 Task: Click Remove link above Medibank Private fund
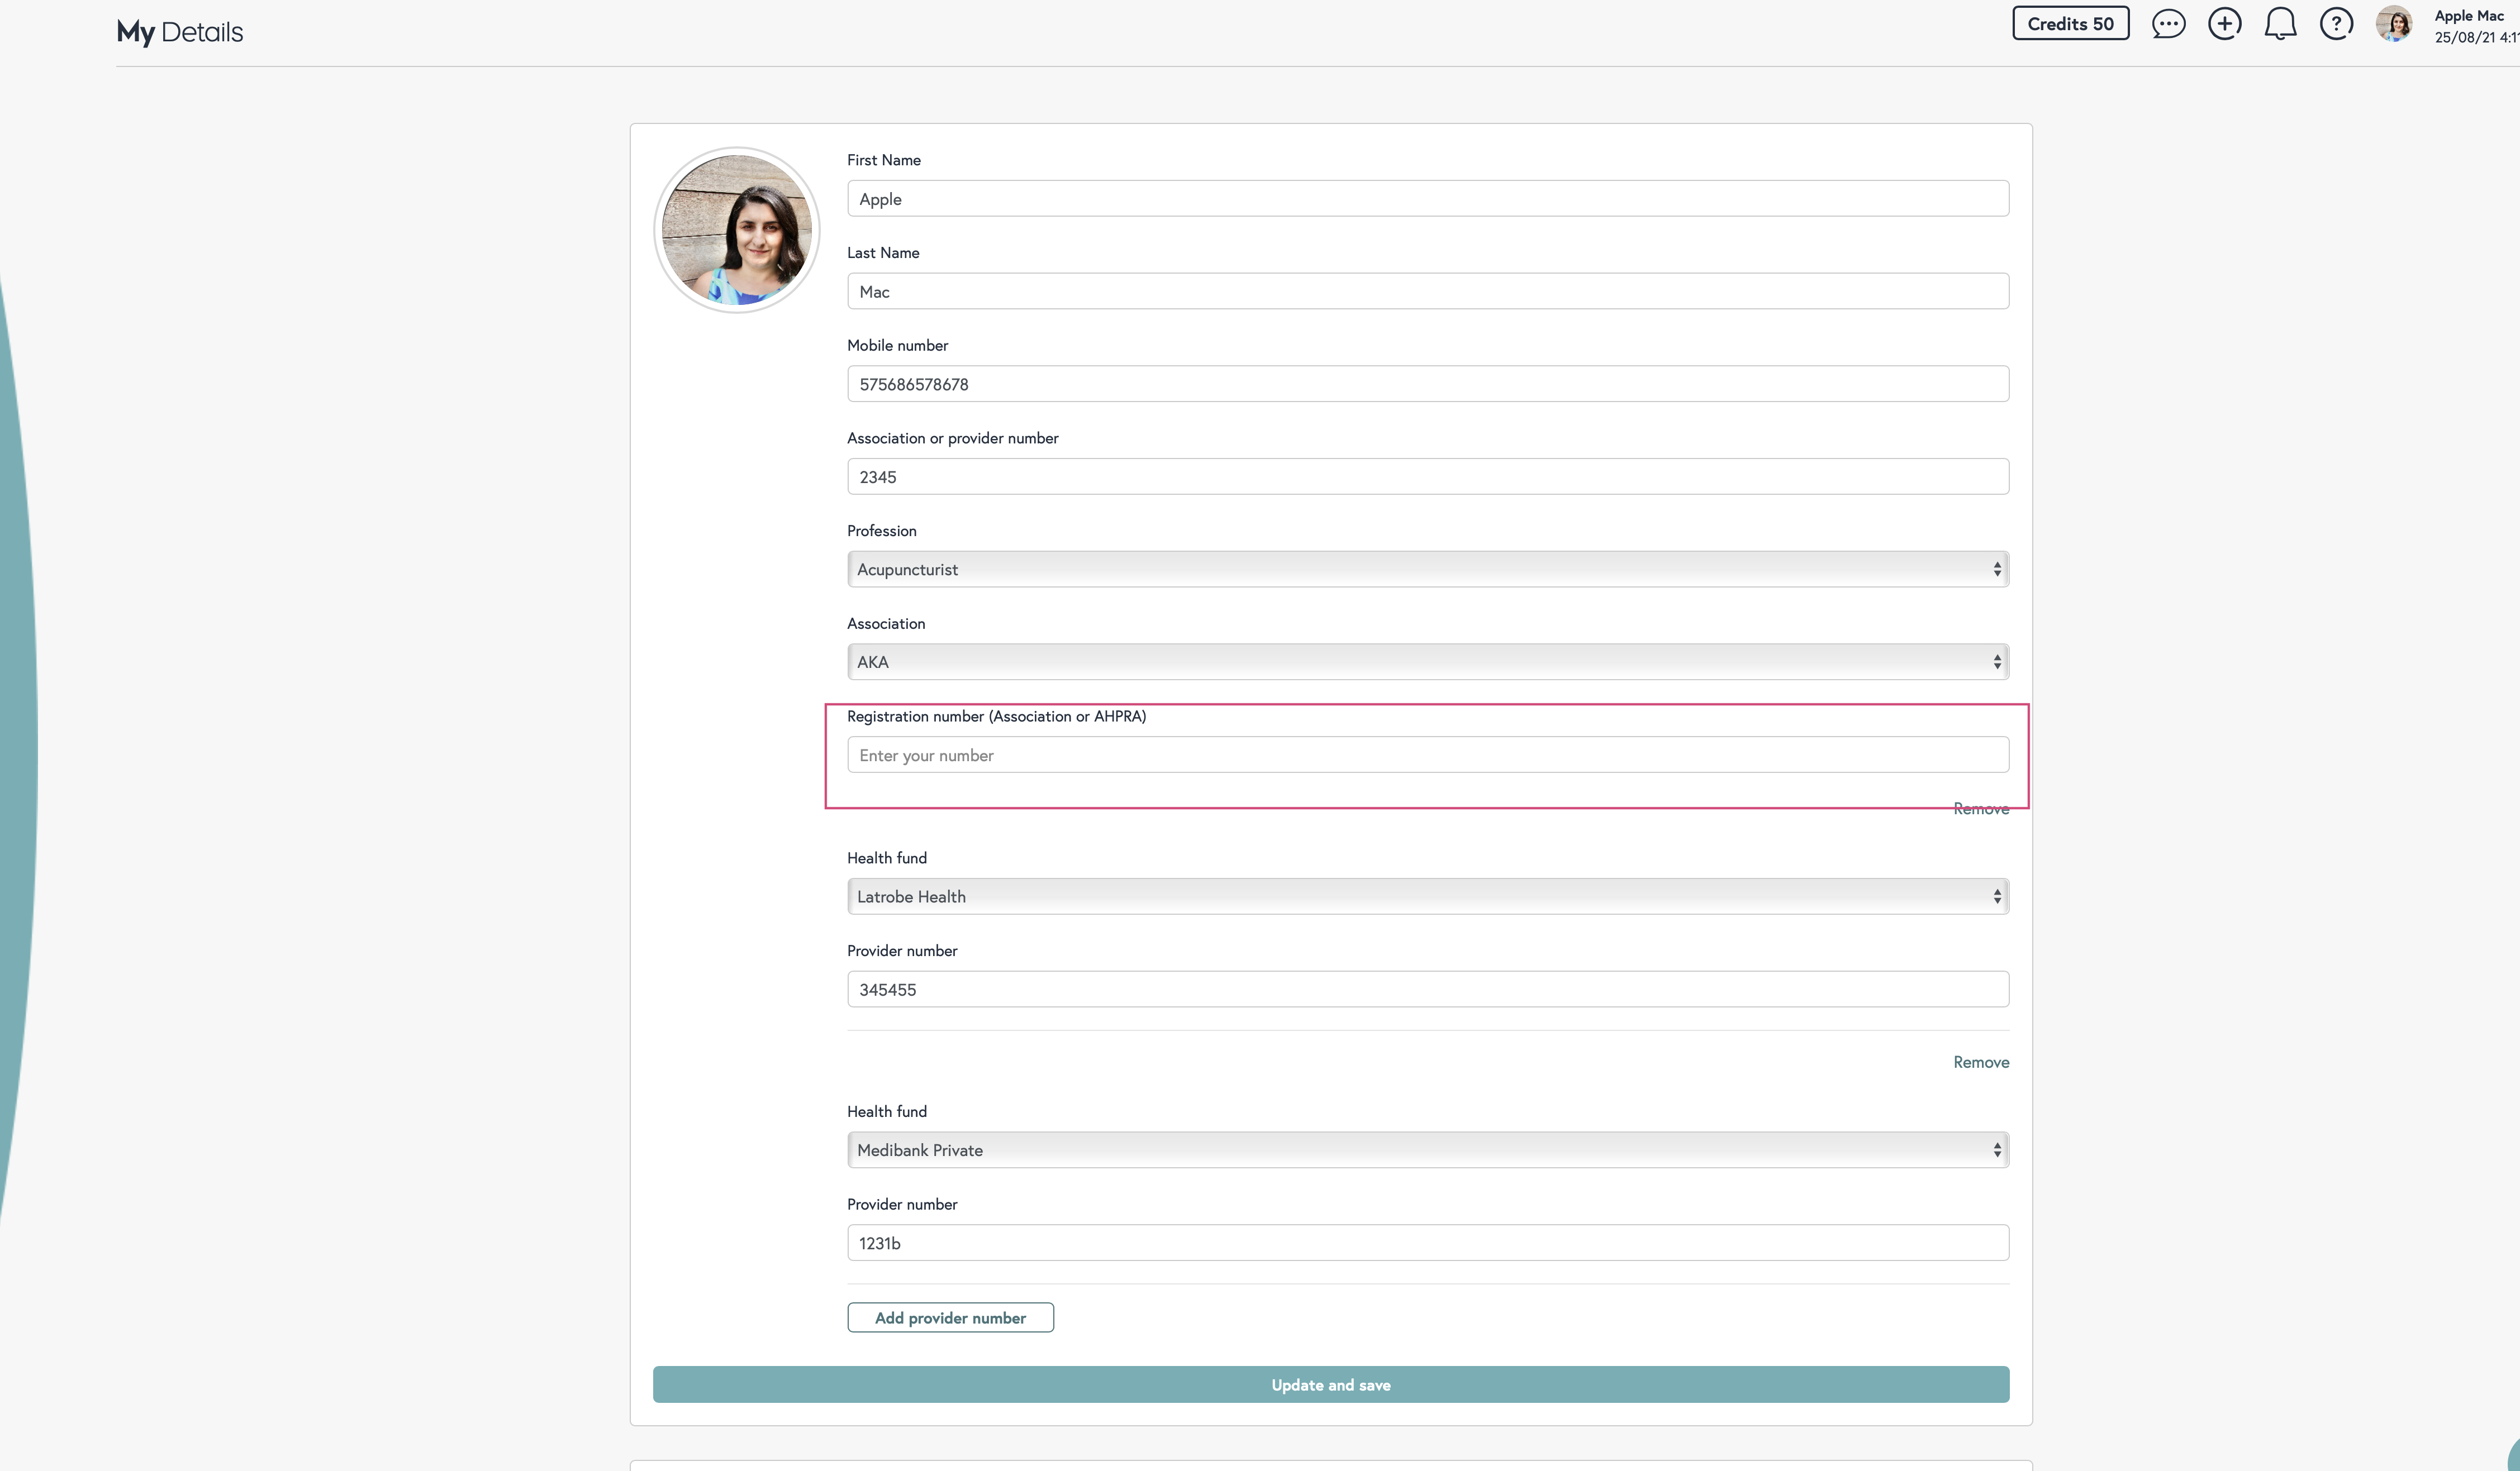tap(1980, 1062)
